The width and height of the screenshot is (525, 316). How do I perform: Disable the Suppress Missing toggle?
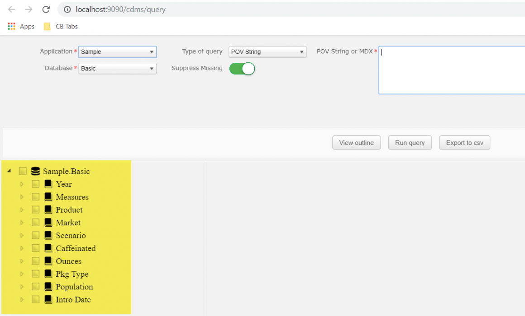242,68
